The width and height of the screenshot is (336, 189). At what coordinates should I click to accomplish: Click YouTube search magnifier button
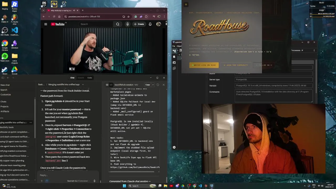118,24
